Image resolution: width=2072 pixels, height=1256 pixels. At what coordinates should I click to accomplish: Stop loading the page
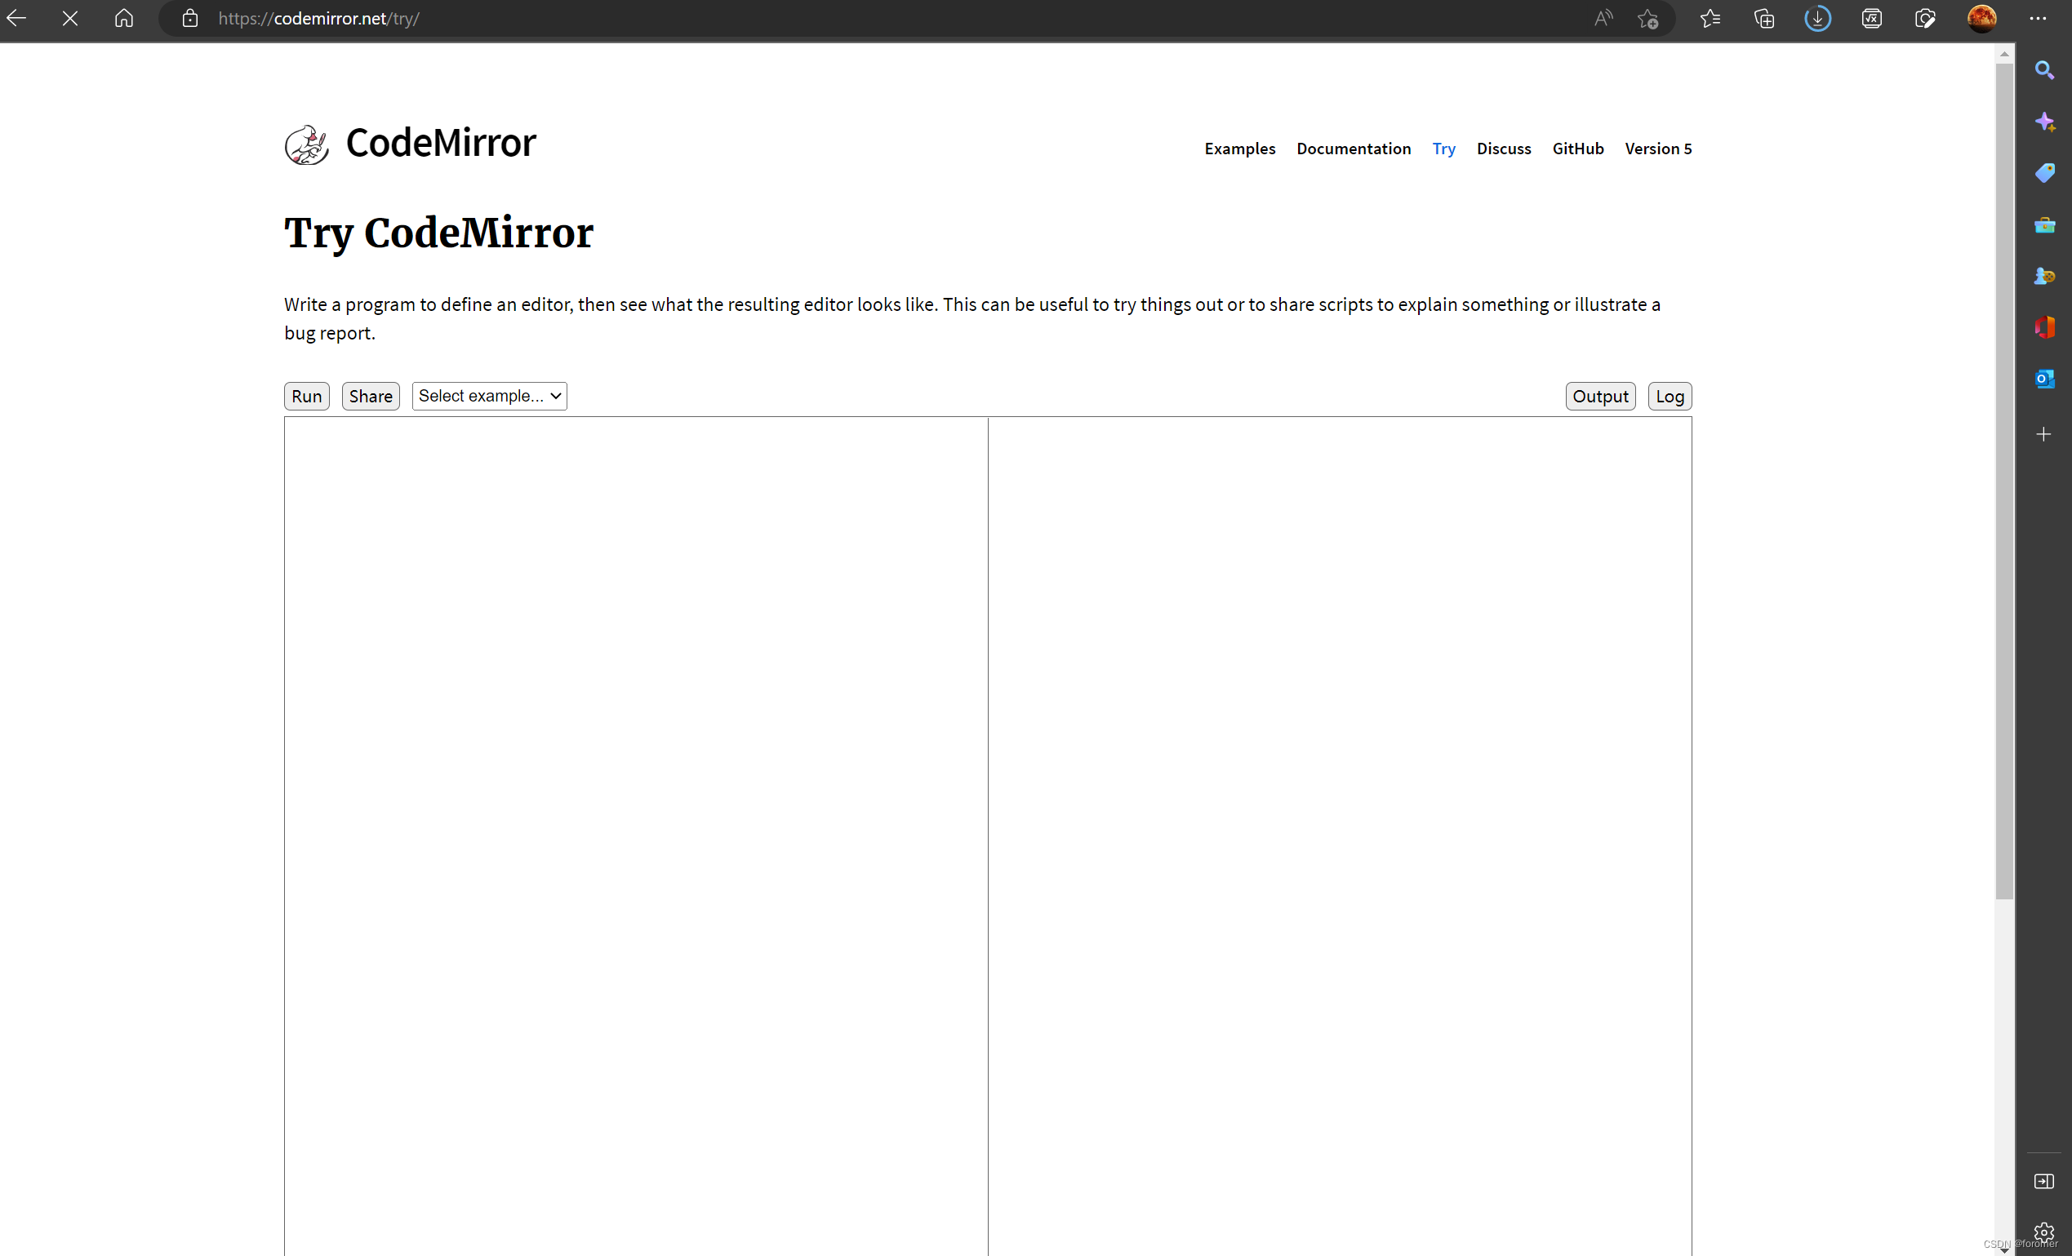[x=69, y=18]
